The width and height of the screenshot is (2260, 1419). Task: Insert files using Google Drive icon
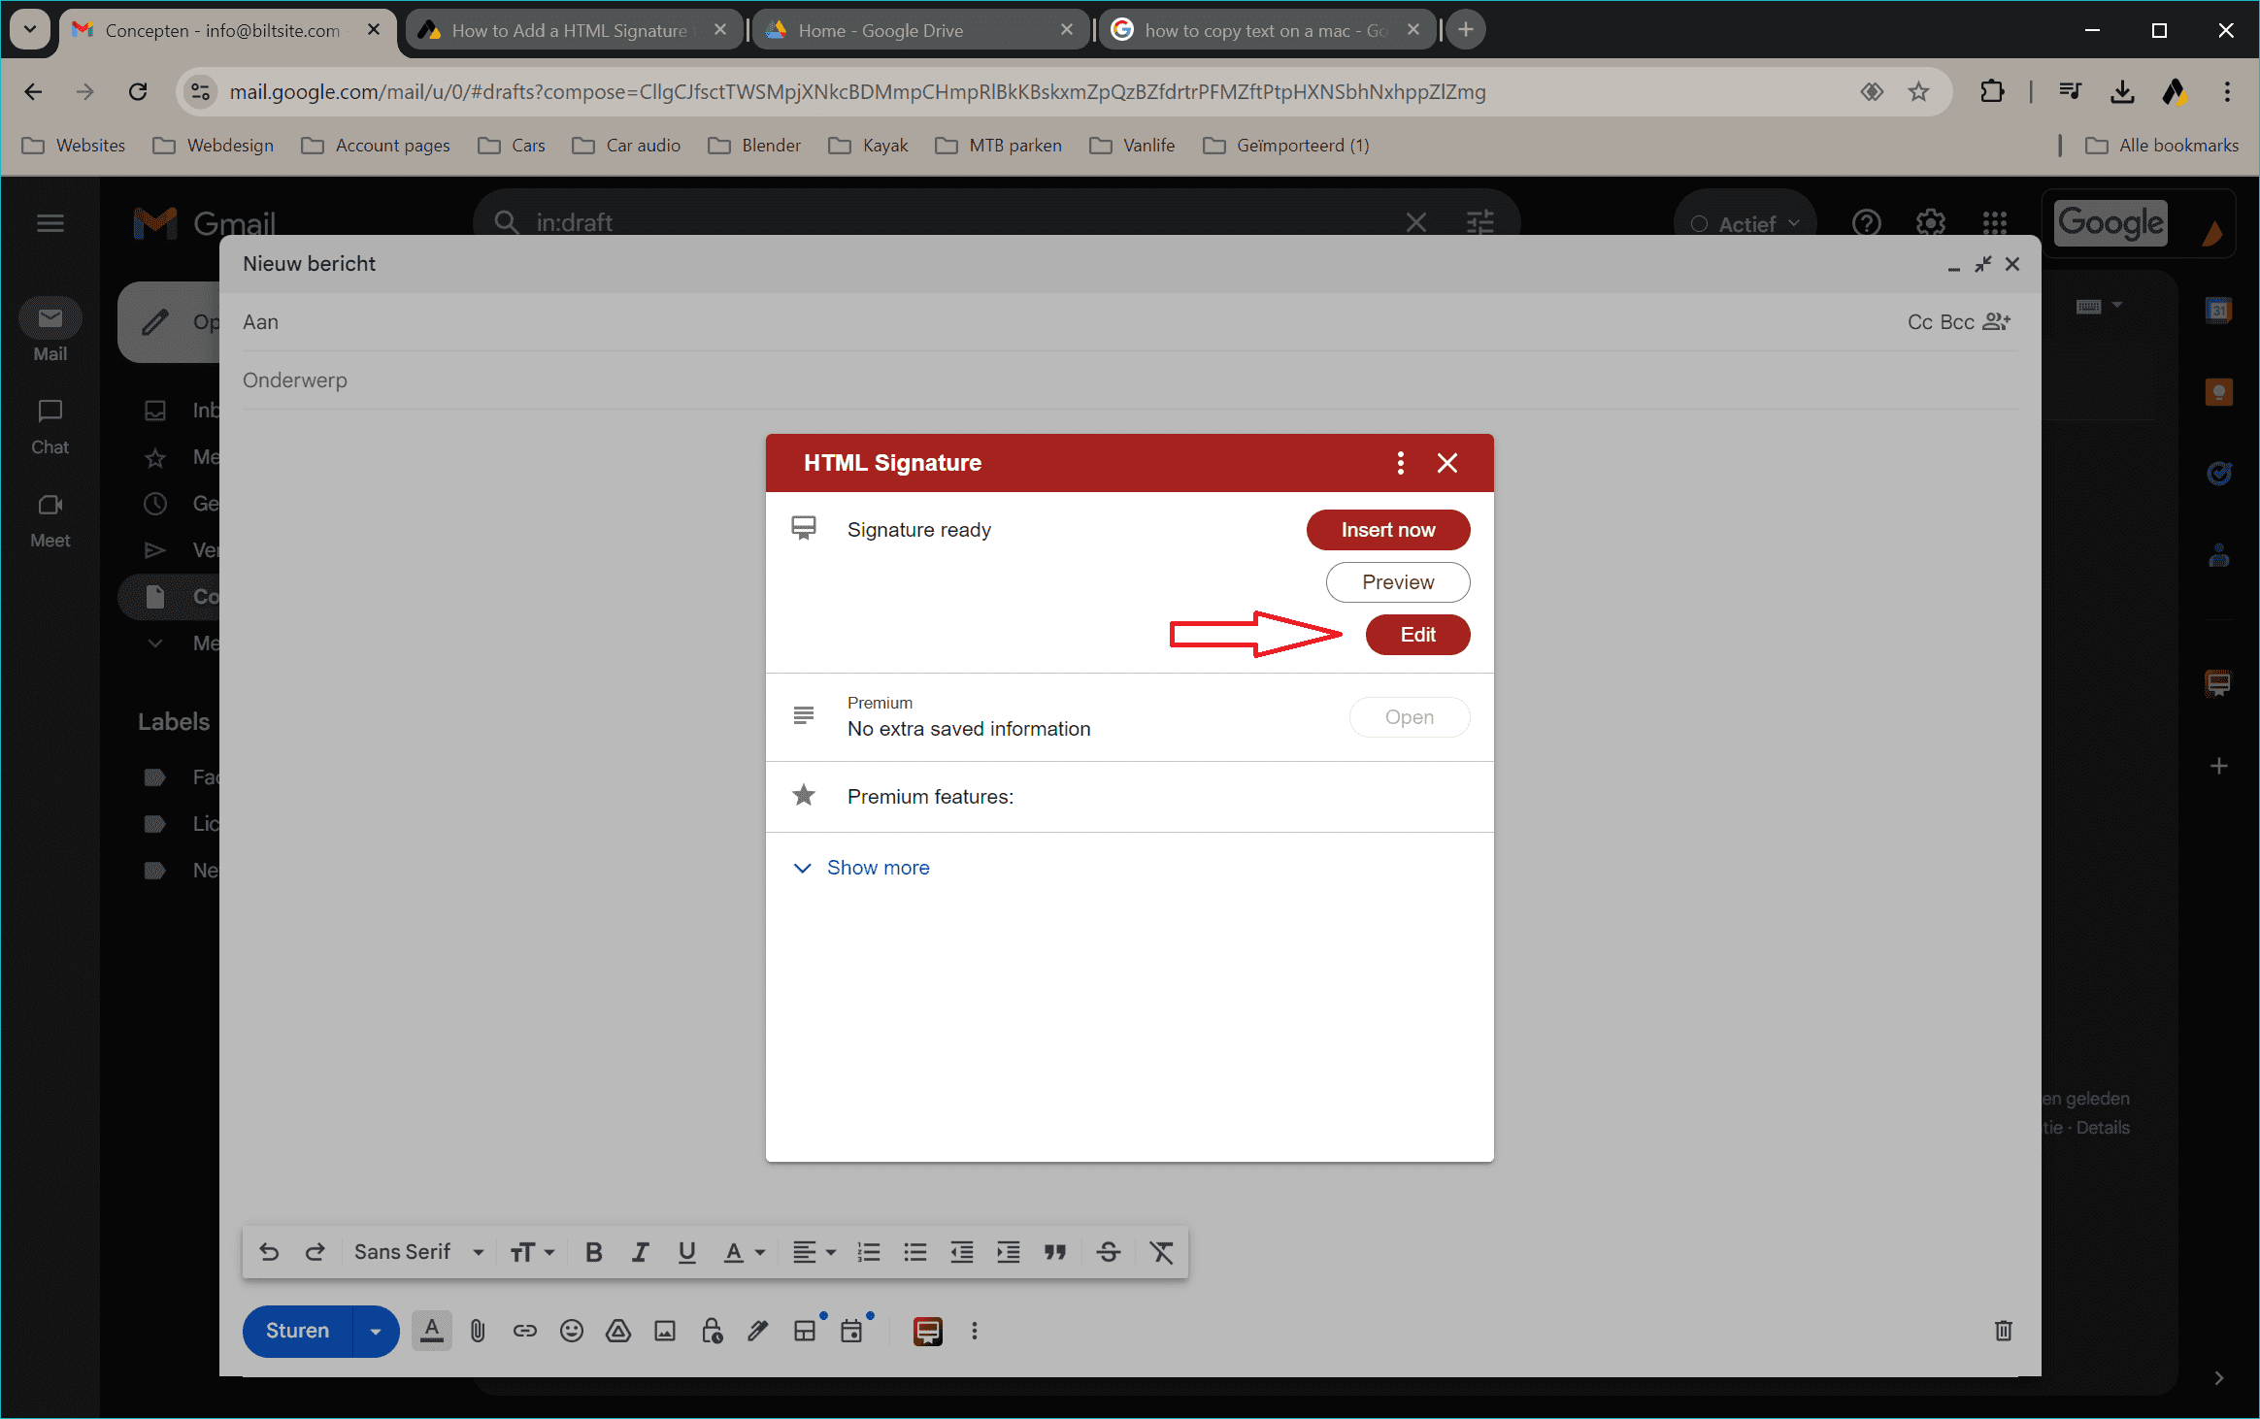(618, 1331)
